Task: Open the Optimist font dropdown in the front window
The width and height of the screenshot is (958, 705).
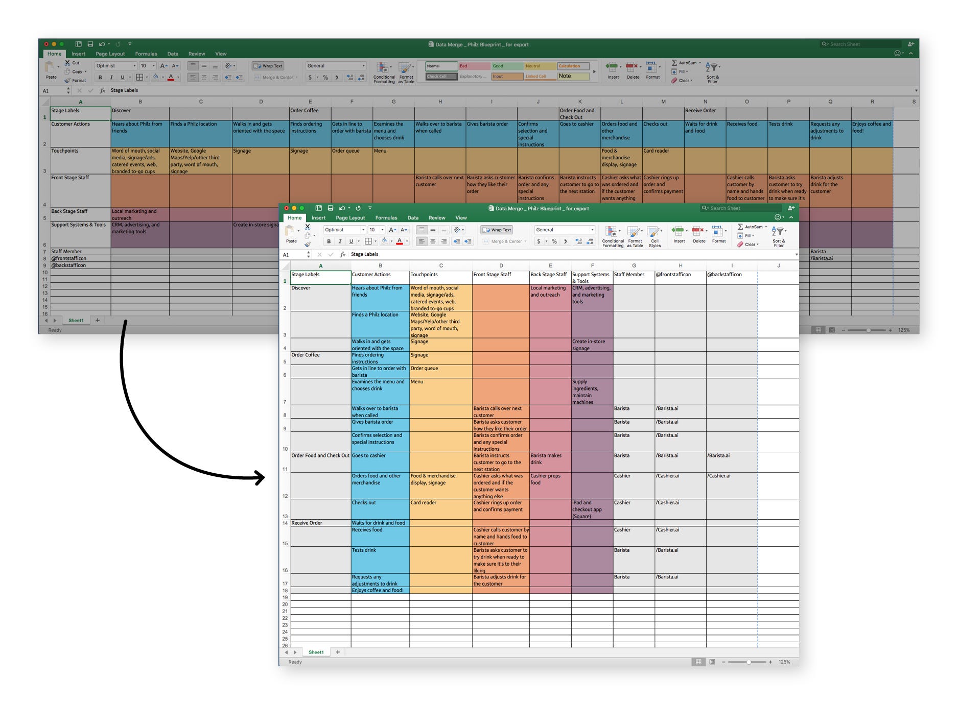Action: click(363, 230)
